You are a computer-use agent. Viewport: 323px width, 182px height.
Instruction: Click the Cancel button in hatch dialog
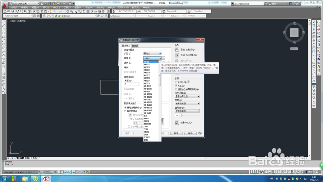(176, 134)
